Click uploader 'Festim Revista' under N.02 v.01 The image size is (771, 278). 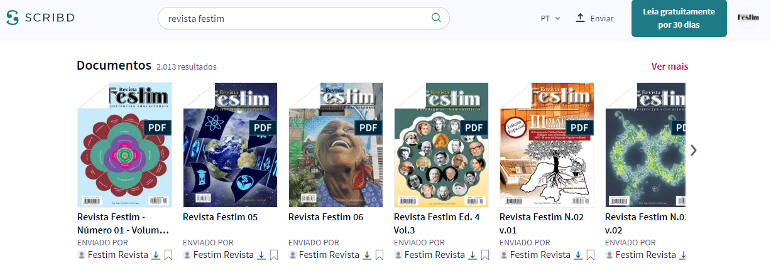[540, 255]
